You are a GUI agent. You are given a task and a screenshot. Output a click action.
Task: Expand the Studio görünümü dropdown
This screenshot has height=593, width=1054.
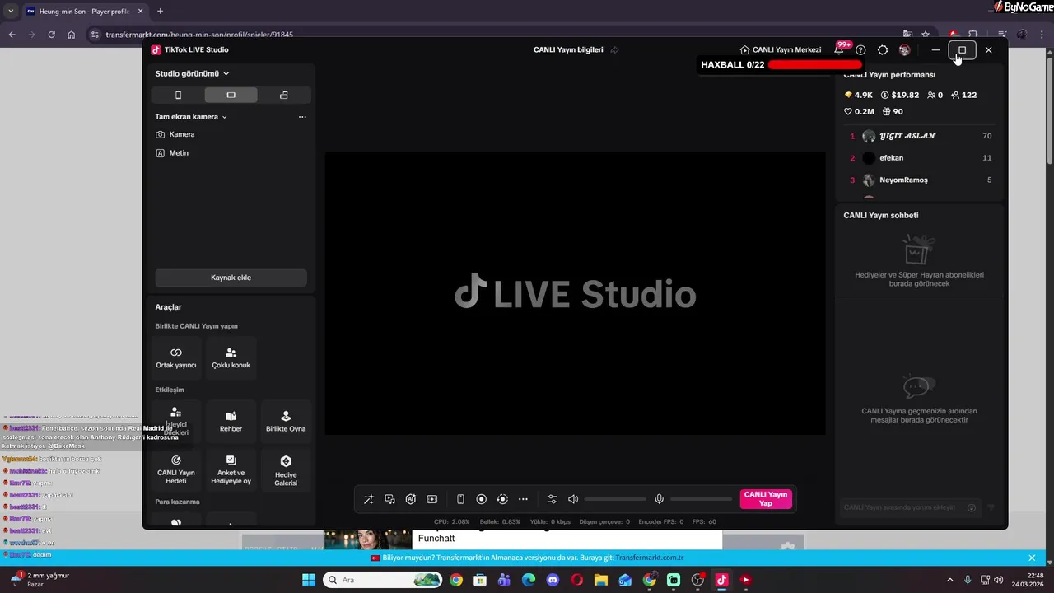(192, 73)
